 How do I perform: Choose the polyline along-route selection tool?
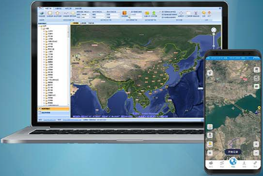tap(66, 14)
